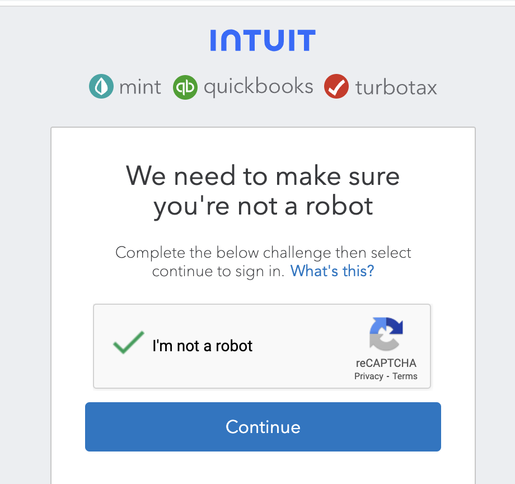Click the "I'm not a robot" label
The height and width of the screenshot is (484, 515).
pyautogui.click(x=202, y=346)
